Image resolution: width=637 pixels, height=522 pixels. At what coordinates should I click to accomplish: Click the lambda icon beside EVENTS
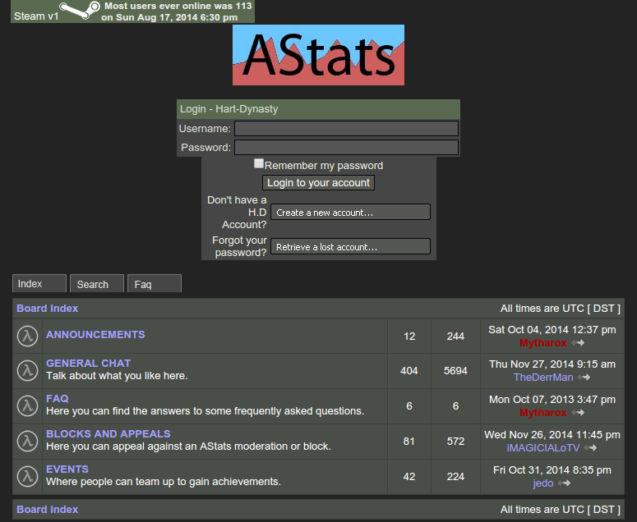(x=27, y=476)
